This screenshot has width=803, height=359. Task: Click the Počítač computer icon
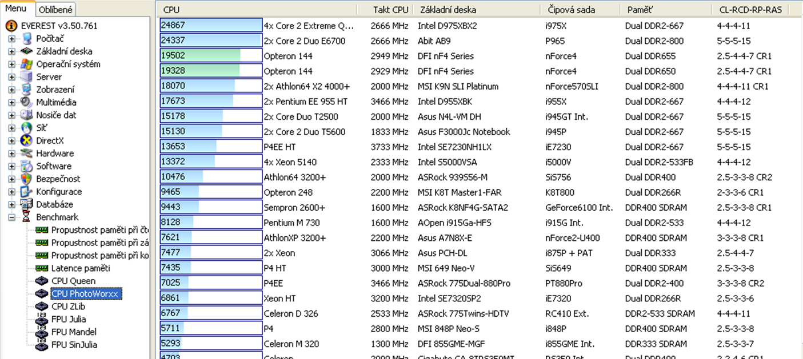tap(26, 39)
